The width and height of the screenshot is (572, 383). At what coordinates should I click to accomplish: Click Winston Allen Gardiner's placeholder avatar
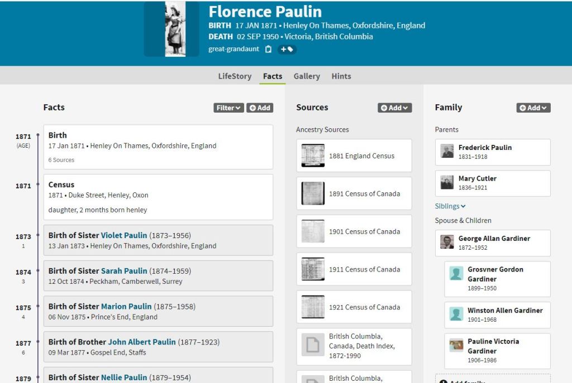[456, 314]
